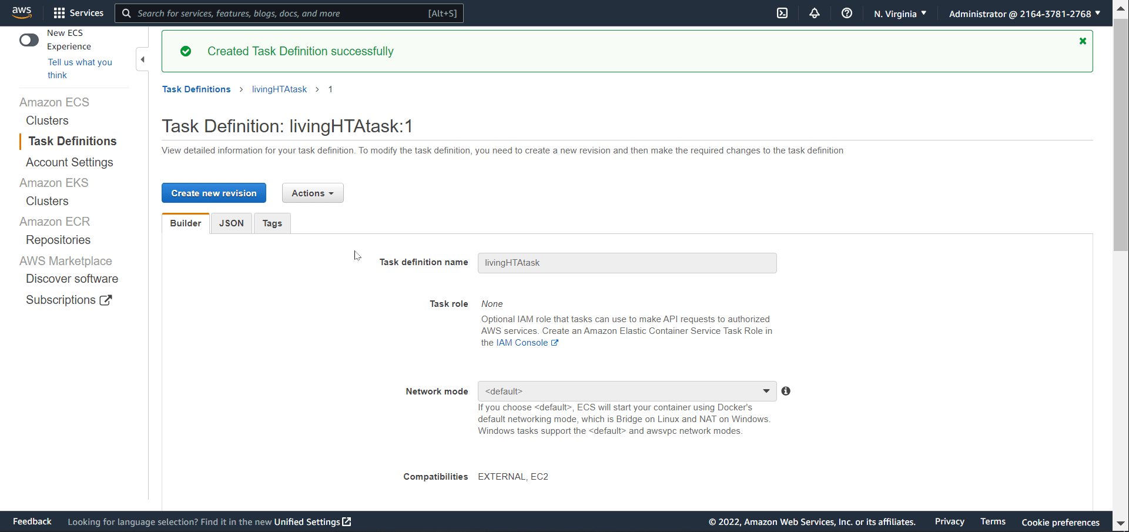The height and width of the screenshot is (532, 1129).
Task: Click Create new revision button
Action: click(213, 193)
